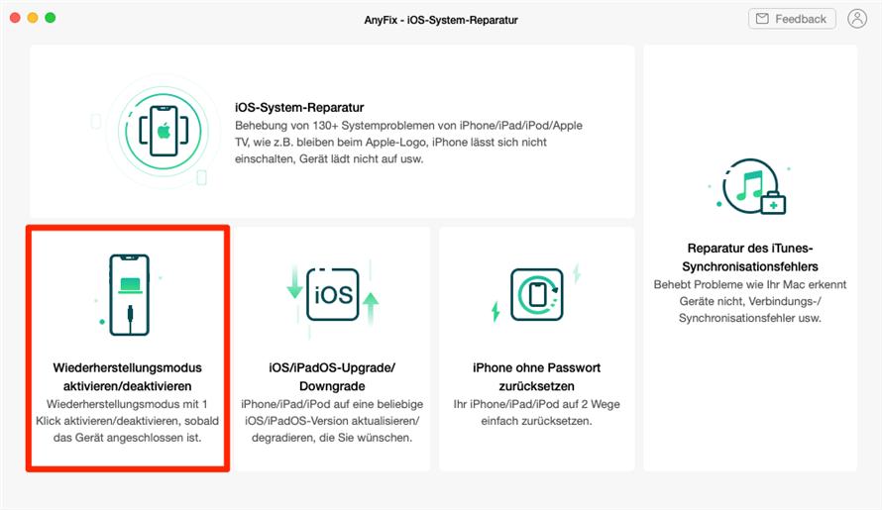Image resolution: width=882 pixels, height=510 pixels.
Task: Minimize the window with yellow button
Action: click(x=33, y=18)
